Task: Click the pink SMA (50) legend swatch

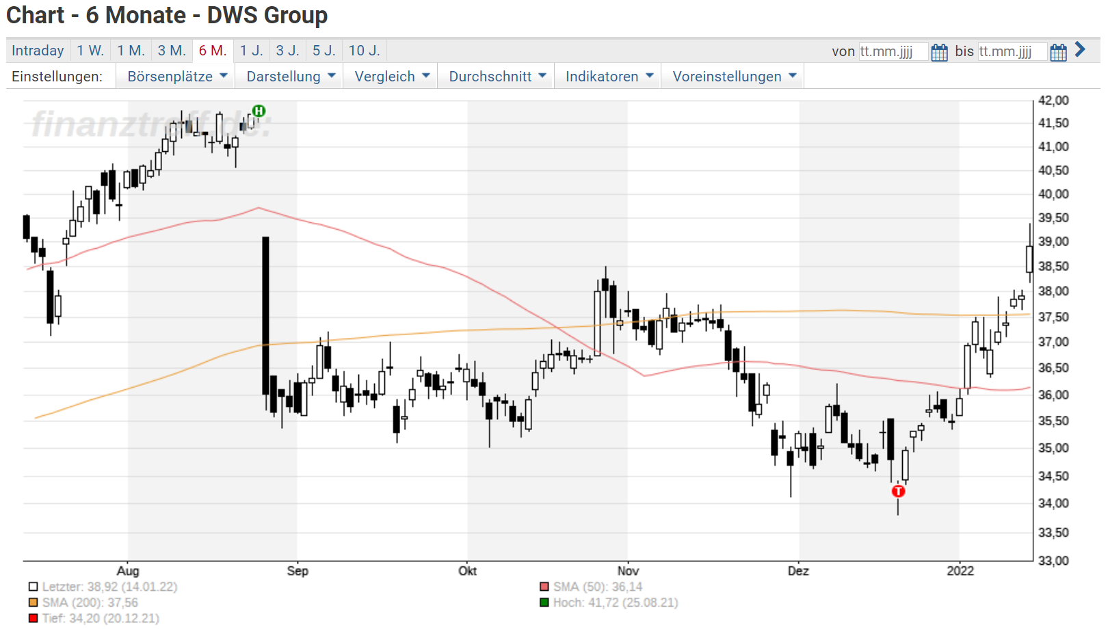Action: click(544, 587)
